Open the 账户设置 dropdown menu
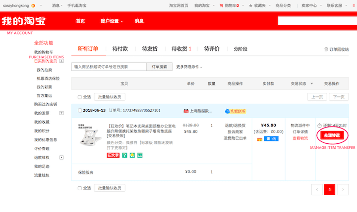Viewport: 357px width, 212px height. click(x=112, y=21)
